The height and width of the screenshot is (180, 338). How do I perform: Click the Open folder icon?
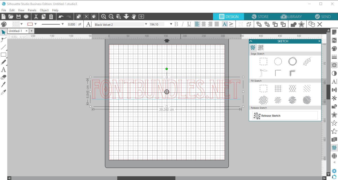click(x=11, y=17)
